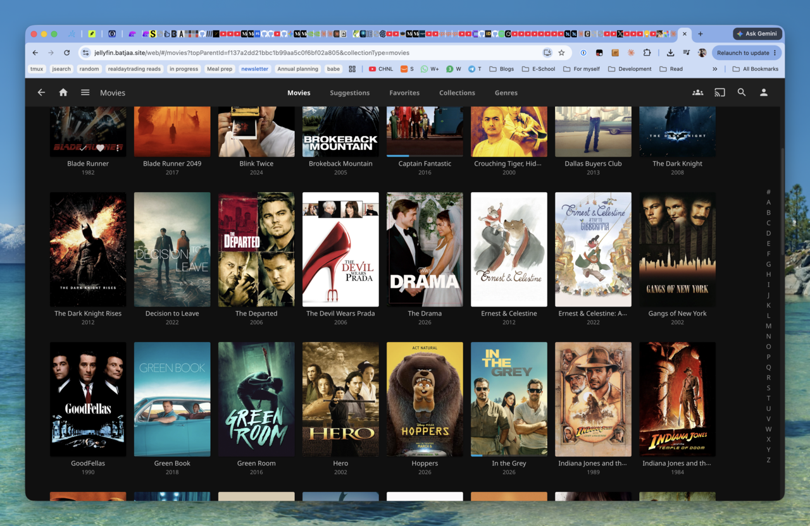Open the Chrome Downloads icon

670,53
